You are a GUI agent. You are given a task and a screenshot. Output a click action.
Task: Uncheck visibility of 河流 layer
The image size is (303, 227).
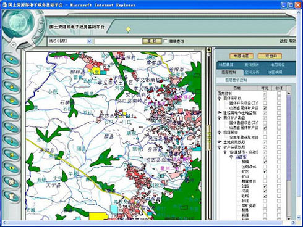click(x=265, y=191)
